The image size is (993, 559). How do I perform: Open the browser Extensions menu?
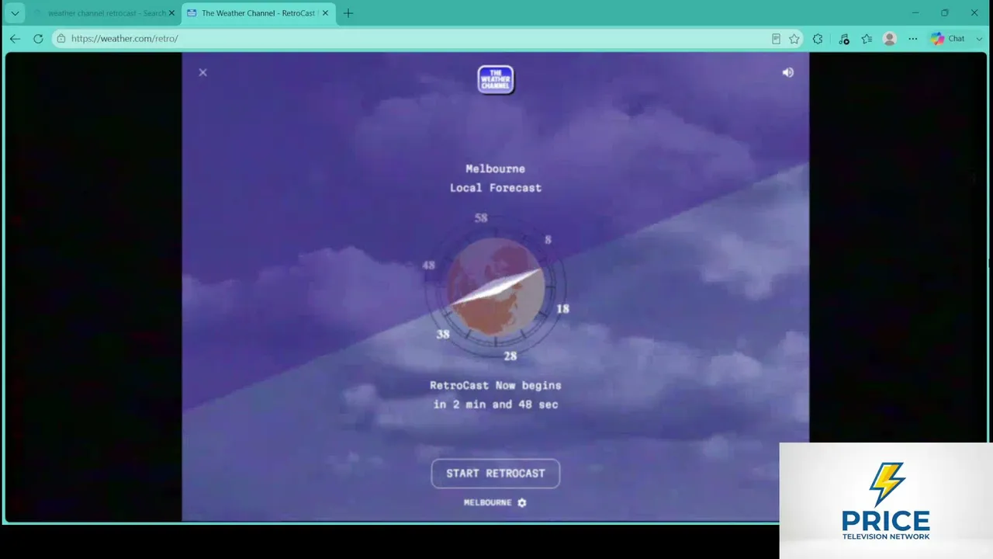coord(818,39)
